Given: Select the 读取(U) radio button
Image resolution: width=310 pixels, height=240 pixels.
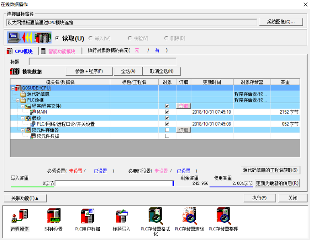Looking at the screenshot, I should (x=57, y=38).
